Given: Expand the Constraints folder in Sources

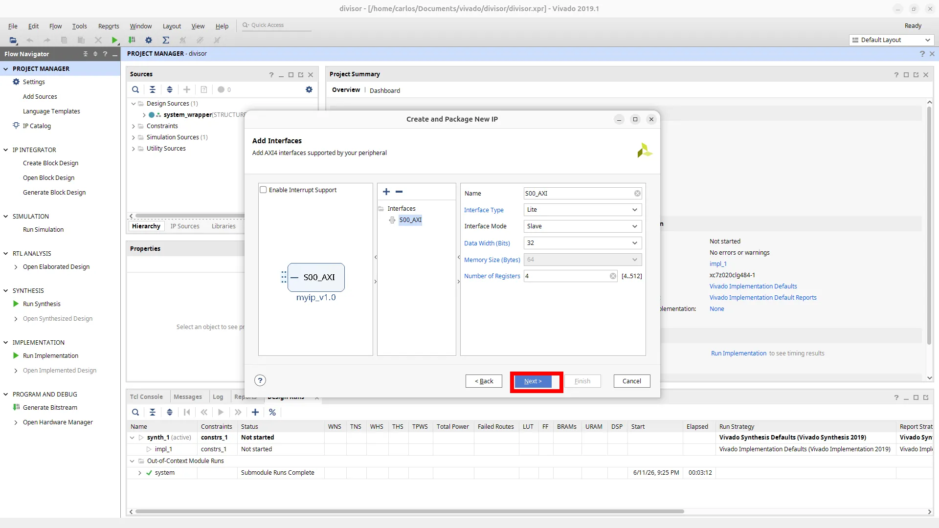Looking at the screenshot, I should click(134, 126).
